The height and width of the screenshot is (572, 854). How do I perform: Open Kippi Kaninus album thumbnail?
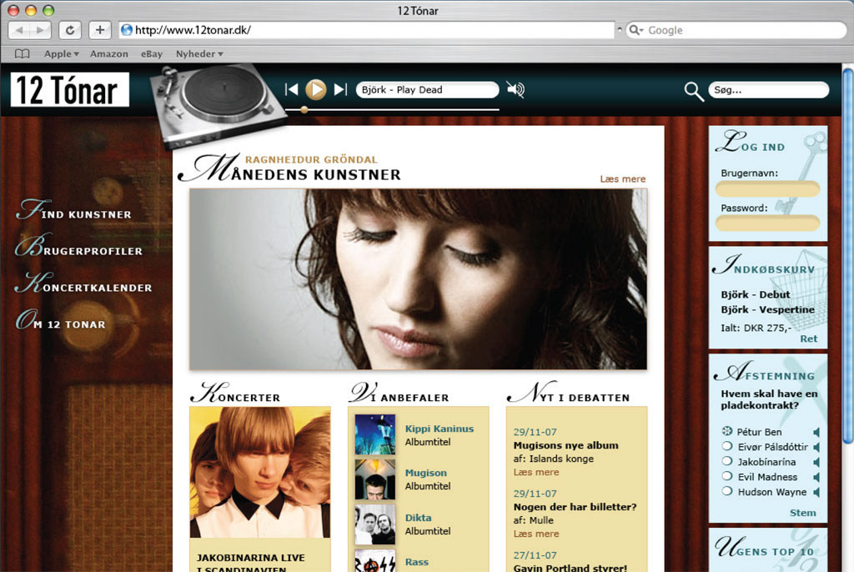[375, 434]
